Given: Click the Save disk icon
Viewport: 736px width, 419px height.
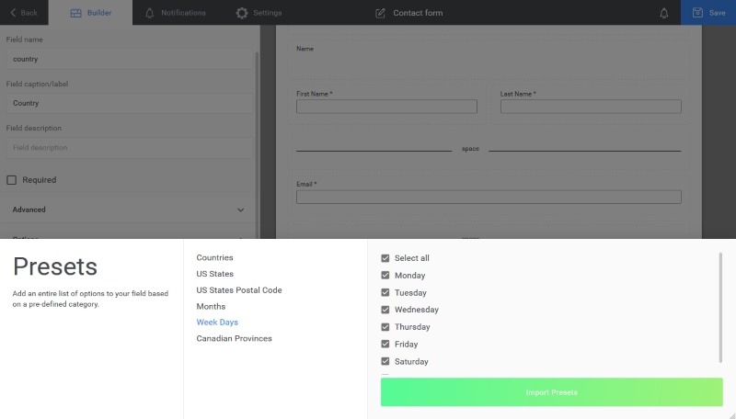Looking at the screenshot, I should (x=696, y=13).
